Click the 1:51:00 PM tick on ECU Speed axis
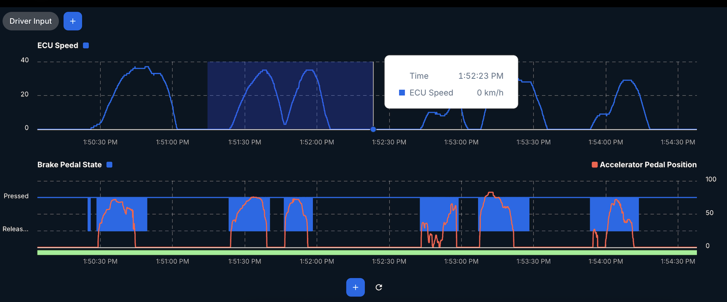This screenshot has height=302, width=727. point(172,142)
